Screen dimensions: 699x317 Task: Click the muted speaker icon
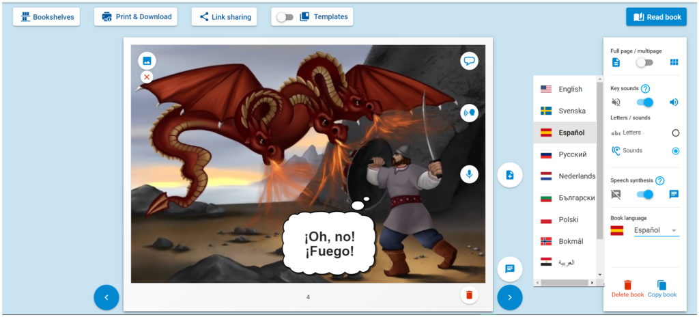616,102
